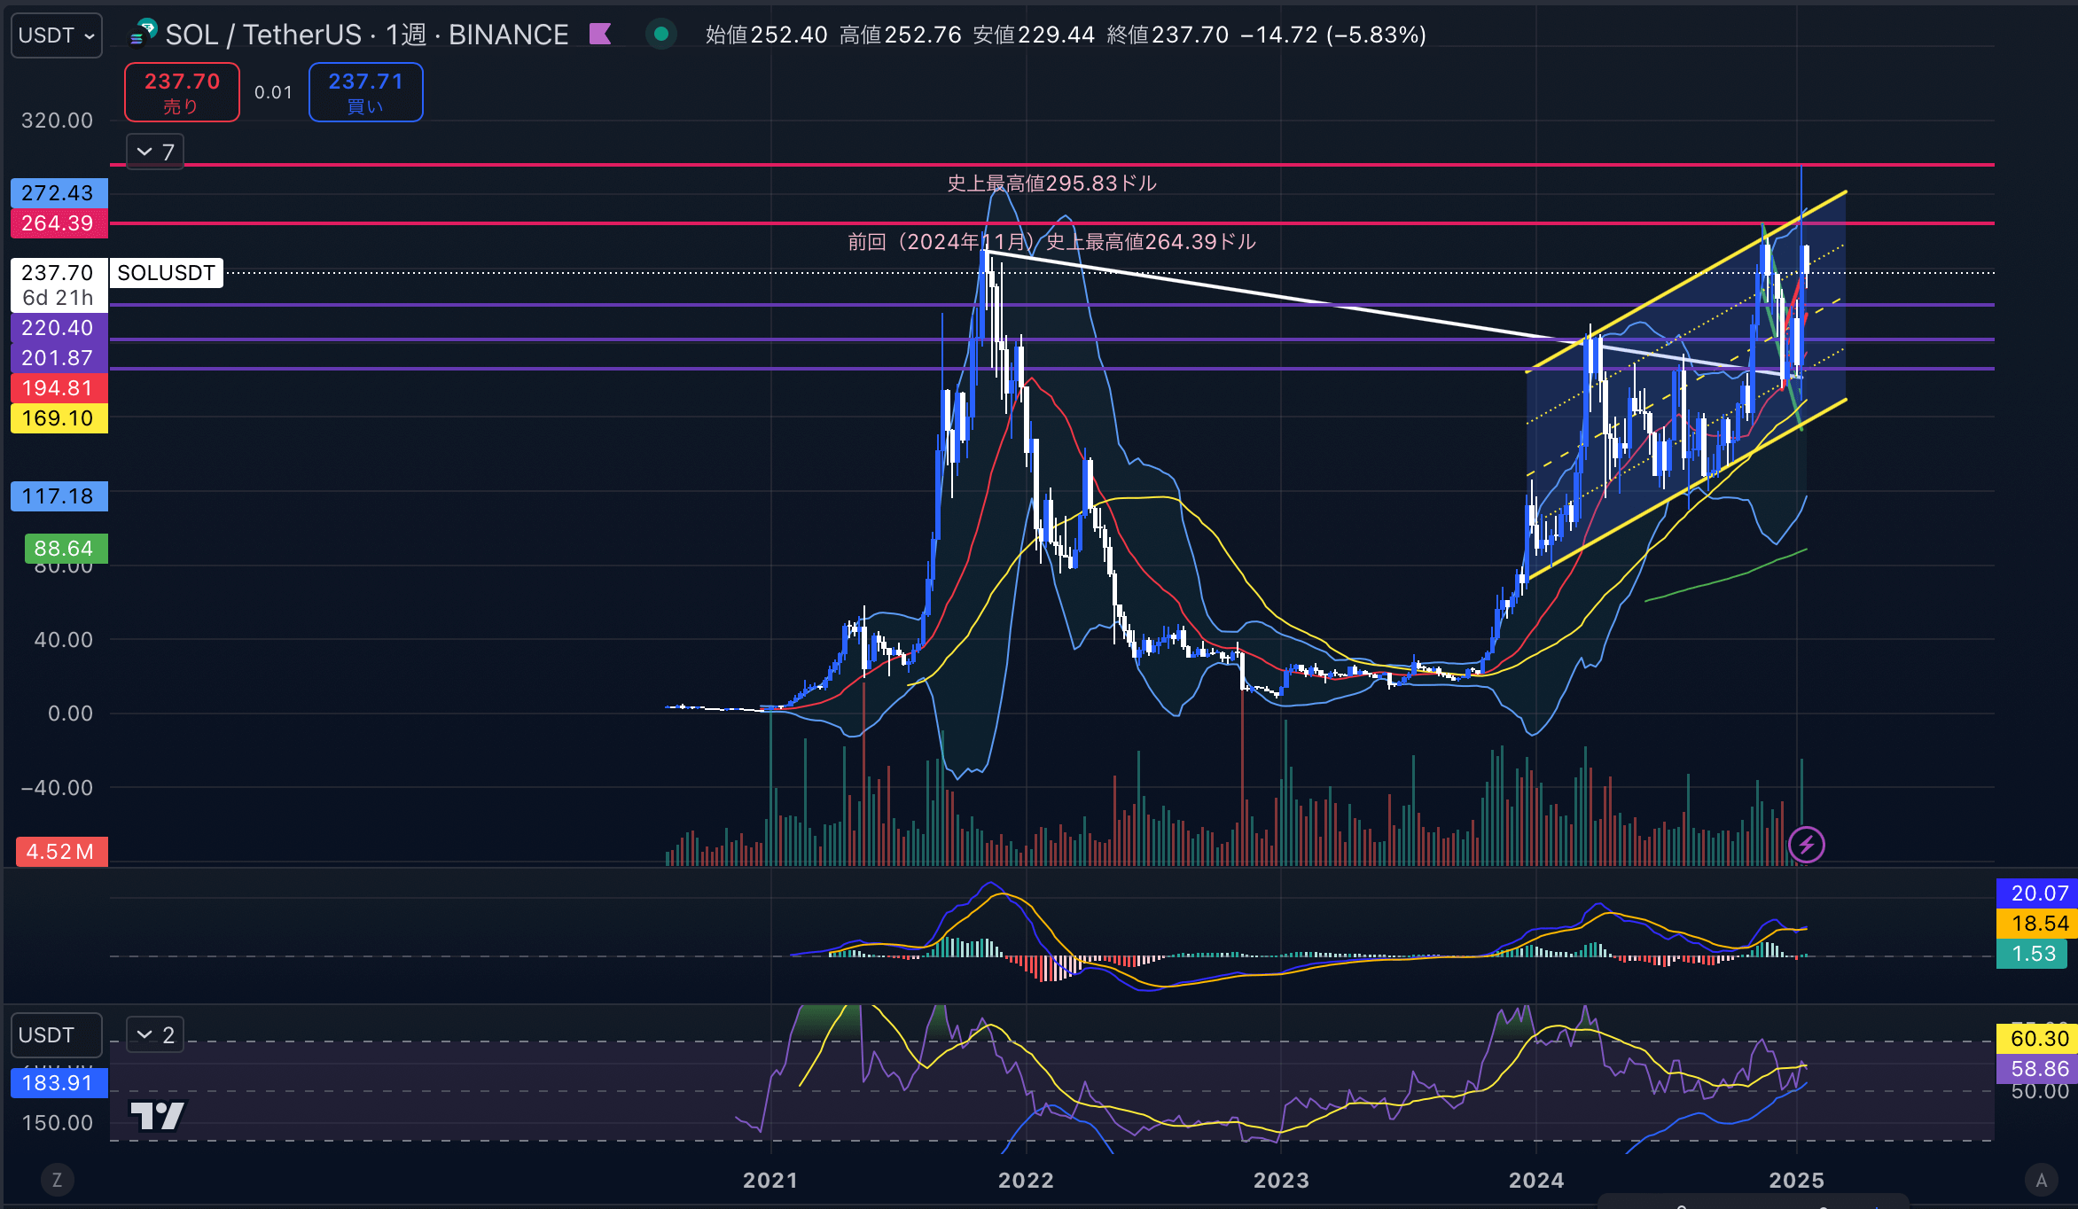Click the 264.39 red price label
2078x1209 pixels.
[59, 223]
